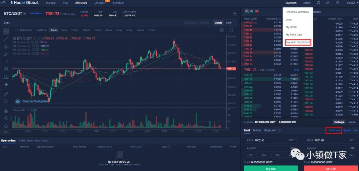Toggle the lock drawings pencil tool

point(6,118)
